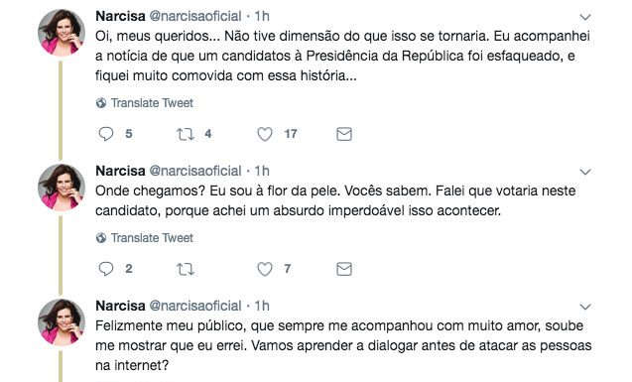Image resolution: width=632 pixels, height=382 pixels.
Task: Send first tweet via direct message envelope
Action: tap(344, 134)
